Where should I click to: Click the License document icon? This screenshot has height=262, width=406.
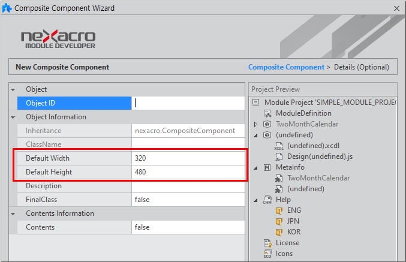click(x=267, y=243)
